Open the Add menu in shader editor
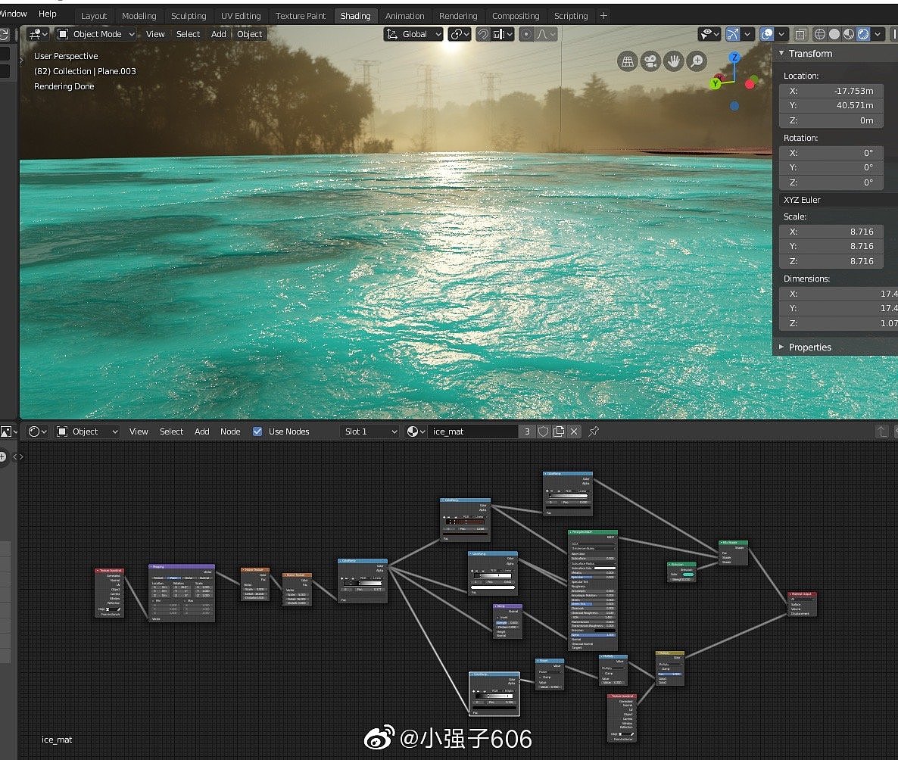Viewport: 898px width, 760px height. point(201,431)
